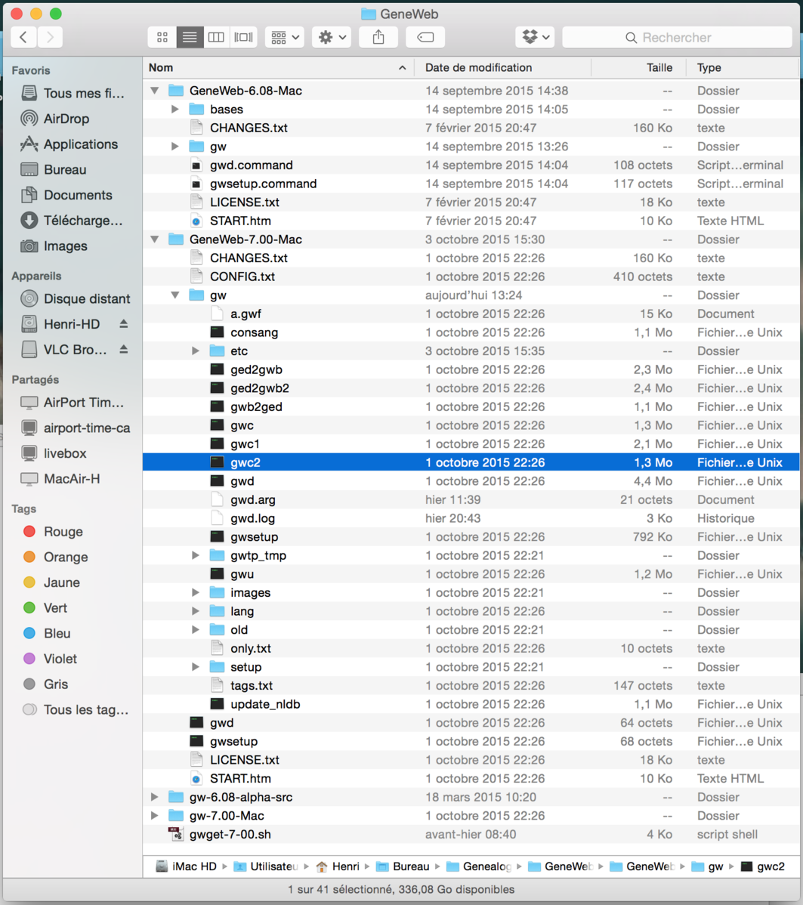Sort by Date de modification header
803x905 pixels.
[503, 68]
